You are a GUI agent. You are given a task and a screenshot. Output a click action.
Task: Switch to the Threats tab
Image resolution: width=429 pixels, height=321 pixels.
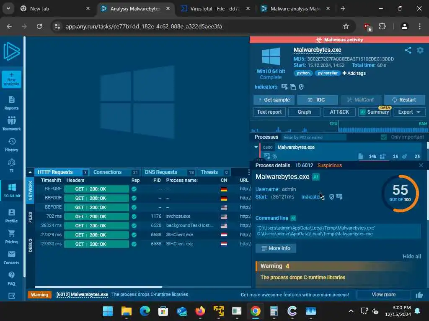point(214,172)
